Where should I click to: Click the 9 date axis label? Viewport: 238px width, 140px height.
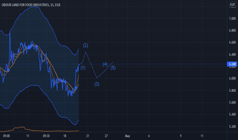click(181, 136)
